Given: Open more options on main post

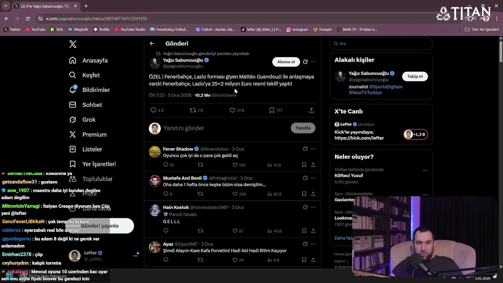Looking at the screenshot, I should click(x=313, y=62).
